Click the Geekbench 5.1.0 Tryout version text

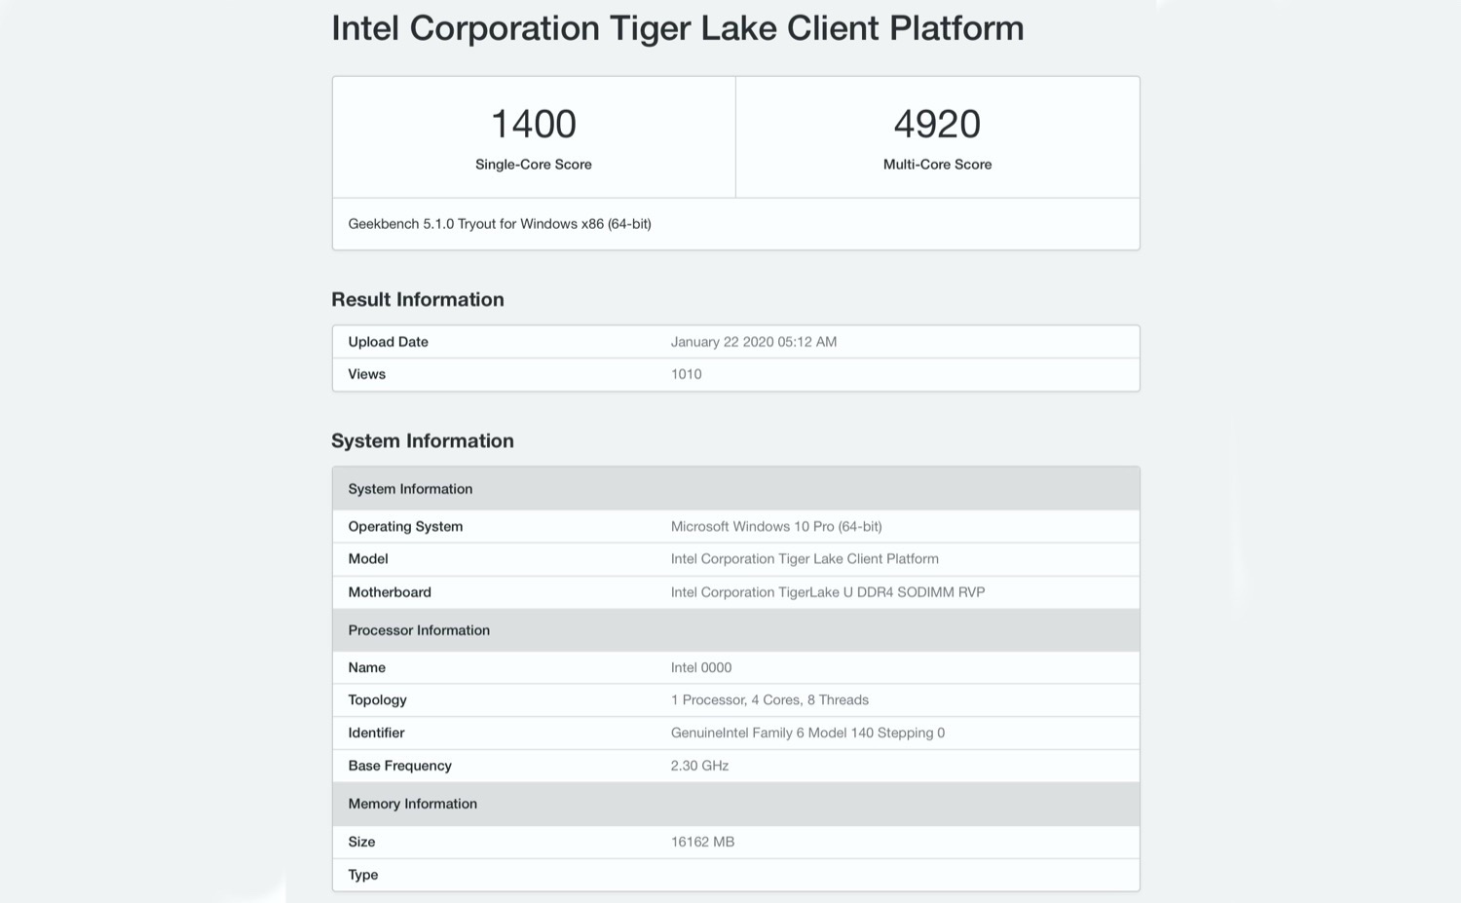[x=500, y=224]
